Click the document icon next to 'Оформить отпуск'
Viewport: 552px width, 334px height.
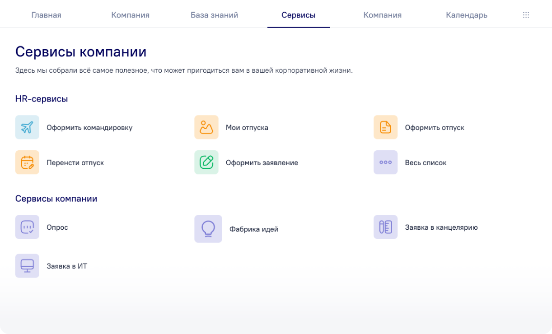385,127
